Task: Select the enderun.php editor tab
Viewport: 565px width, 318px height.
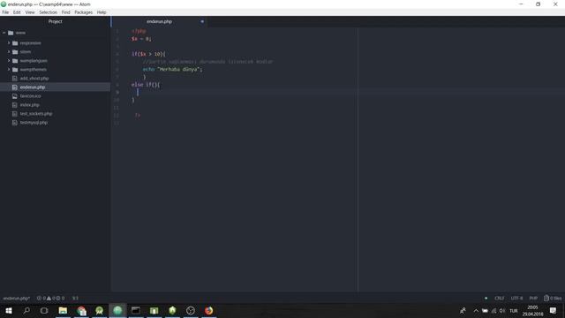Action: pyautogui.click(x=159, y=21)
